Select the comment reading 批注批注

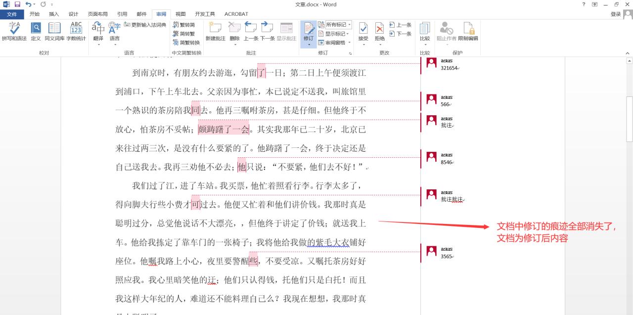[x=452, y=199]
